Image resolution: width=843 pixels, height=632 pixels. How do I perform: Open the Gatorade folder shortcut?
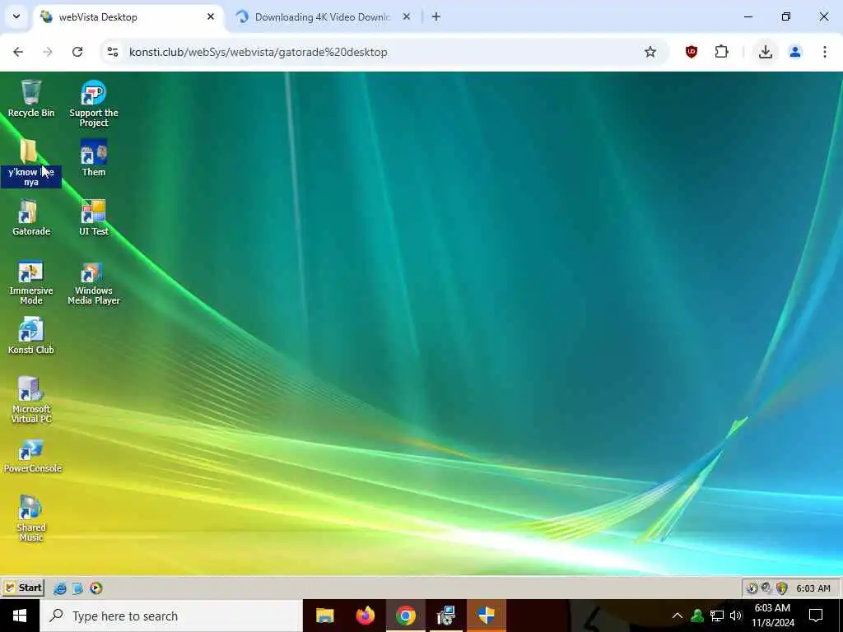[x=30, y=217]
